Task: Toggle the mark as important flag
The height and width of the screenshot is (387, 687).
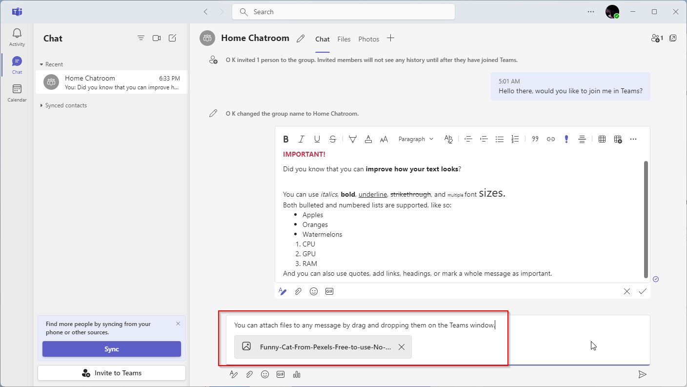Action: tap(566, 139)
